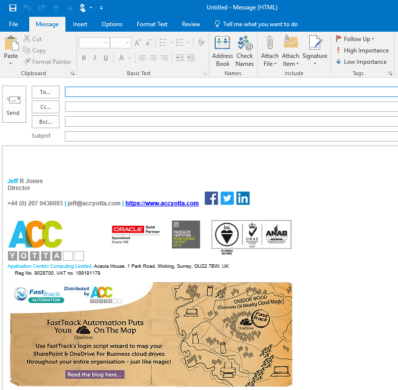Screen dimensions: 398x390
Task: Expand the Paste options arrow
Action: (x=11, y=64)
